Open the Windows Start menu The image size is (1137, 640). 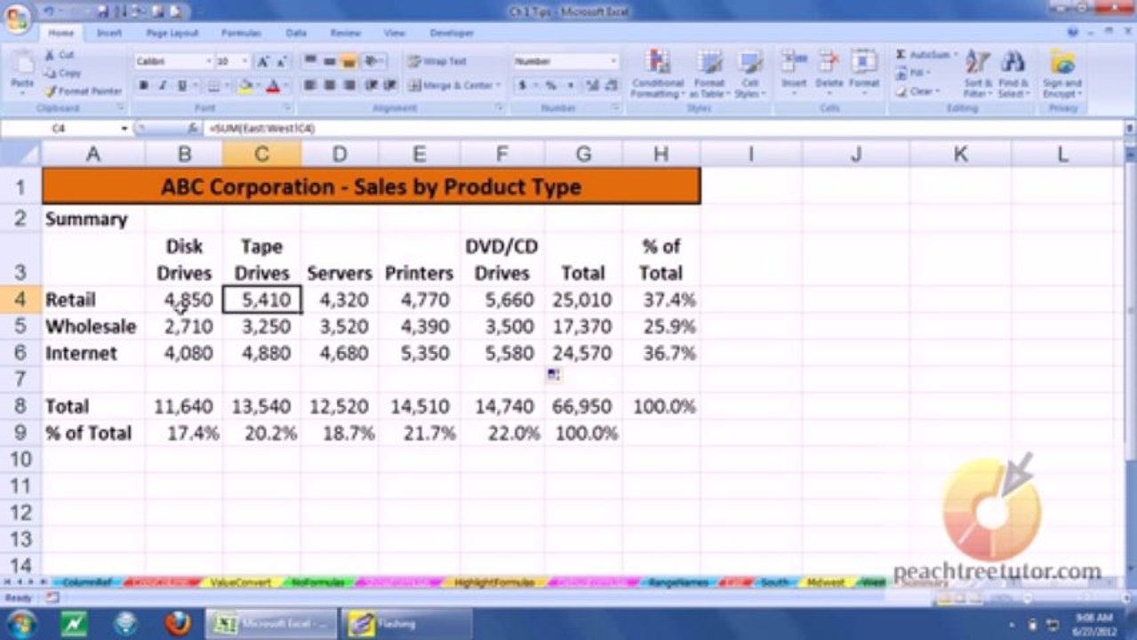(20, 622)
